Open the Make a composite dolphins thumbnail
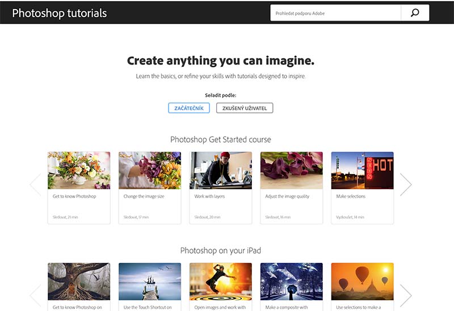Image resolution: width=454 pixels, height=311 pixels. click(292, 282)
